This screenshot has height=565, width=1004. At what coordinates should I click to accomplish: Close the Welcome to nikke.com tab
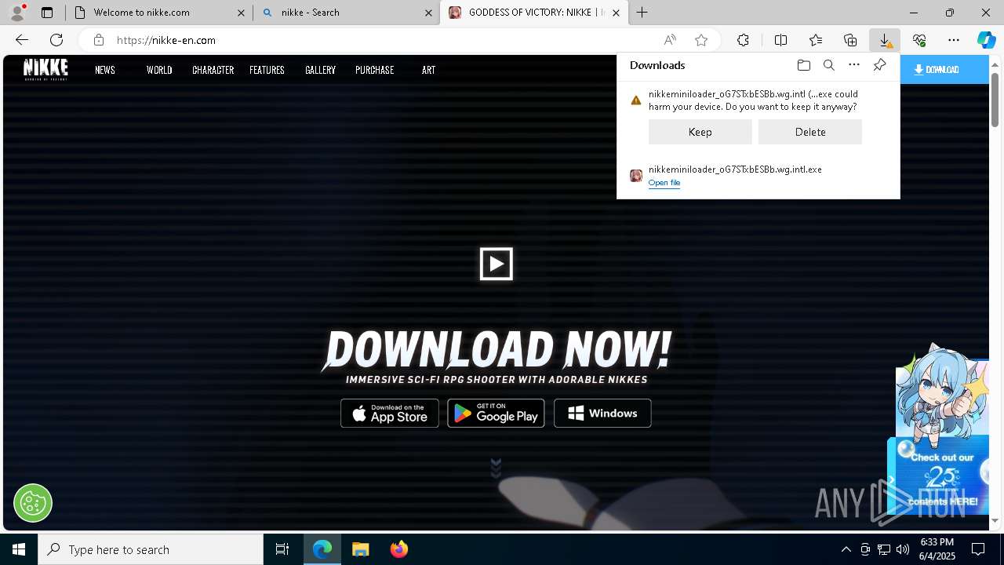point(242,13)
